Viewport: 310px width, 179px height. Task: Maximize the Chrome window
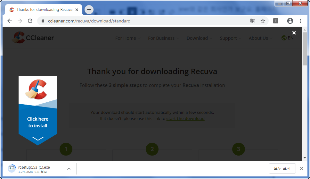pos(288,3)
